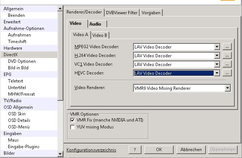The image size is (242, 158).
Task: Click the question mark help button
Action: [135, 150]
